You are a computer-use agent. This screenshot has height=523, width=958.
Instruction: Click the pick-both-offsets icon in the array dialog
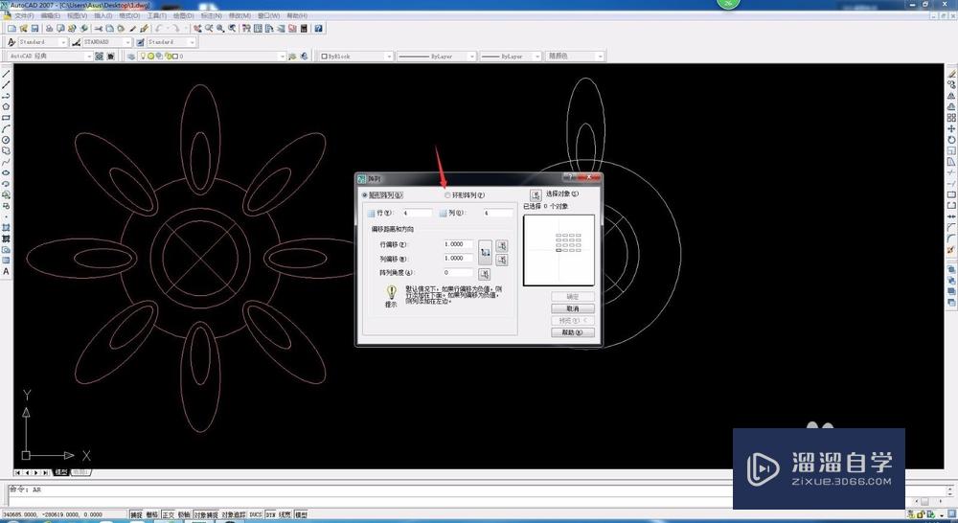[485, 252]
